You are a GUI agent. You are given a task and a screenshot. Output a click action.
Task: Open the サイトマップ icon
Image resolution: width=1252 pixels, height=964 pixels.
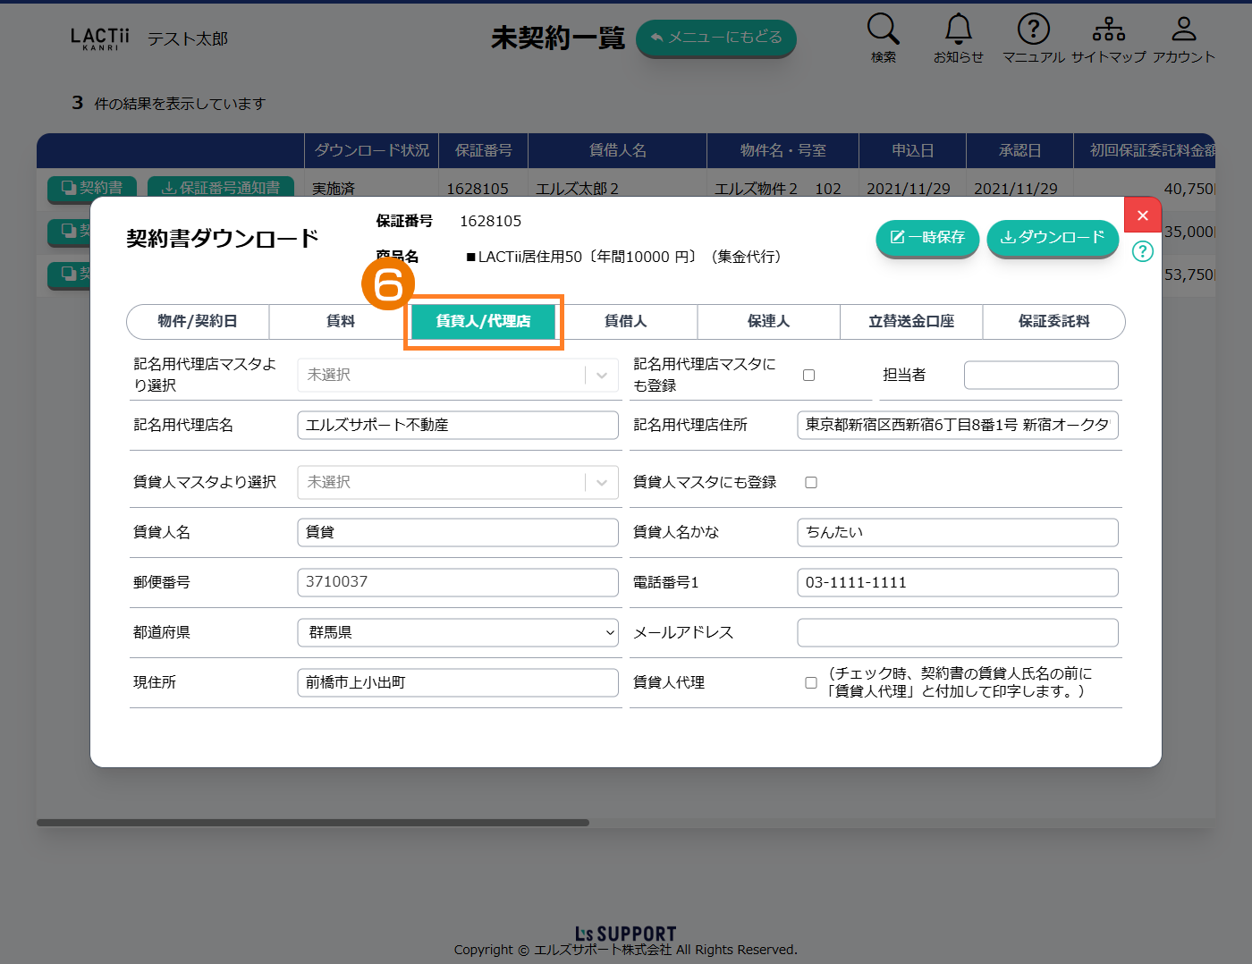point(1108,30)
